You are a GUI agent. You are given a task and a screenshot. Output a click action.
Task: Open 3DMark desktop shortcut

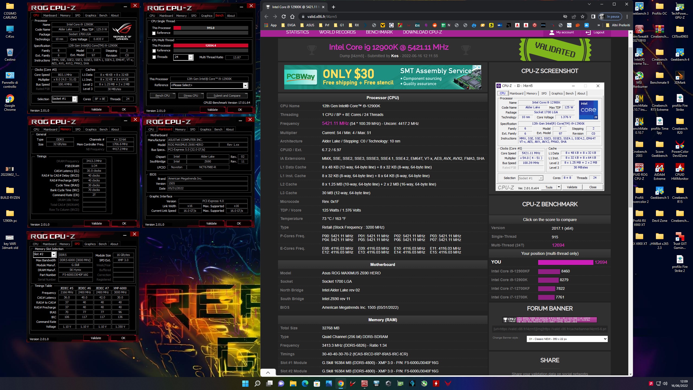tap(680, 77)
